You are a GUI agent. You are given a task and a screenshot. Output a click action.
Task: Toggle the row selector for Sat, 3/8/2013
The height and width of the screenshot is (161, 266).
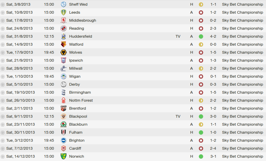pos(3,5)
